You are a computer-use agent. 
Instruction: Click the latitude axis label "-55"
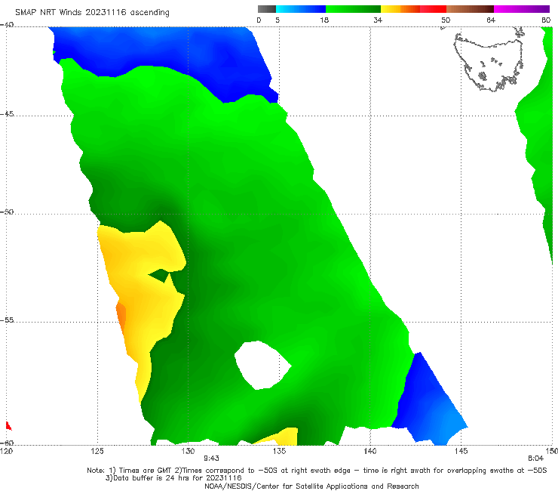(x=7, y=320)
